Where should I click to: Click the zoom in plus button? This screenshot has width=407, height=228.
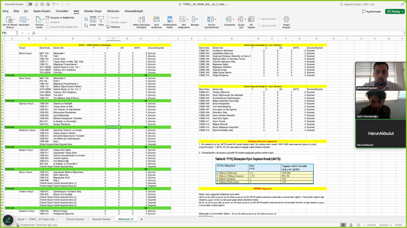click(x=390, y=225)
